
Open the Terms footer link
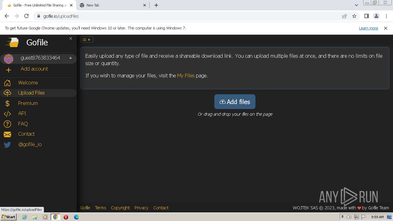coord(100,208)
